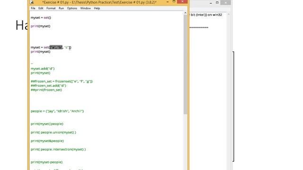Screen dimensions: 303x170
Task: Click the 'on win32' text in shell window
Action: click(214, 15)
